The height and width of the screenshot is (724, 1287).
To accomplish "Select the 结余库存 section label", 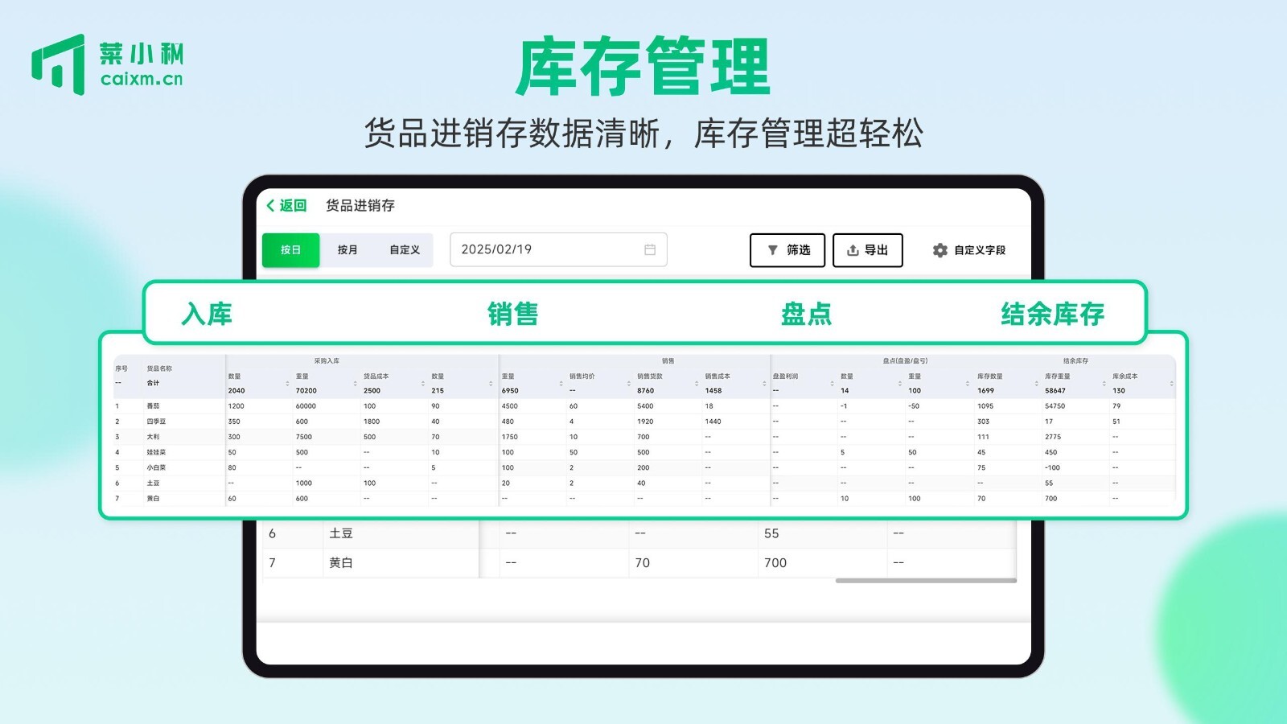I will click(x=1052, y=314).
